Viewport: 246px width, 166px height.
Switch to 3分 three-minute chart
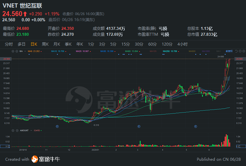[x=102, y=44]
